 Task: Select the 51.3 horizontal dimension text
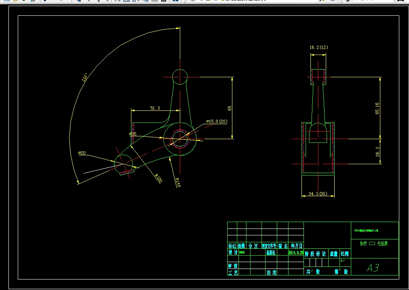[x=155, y=108]
